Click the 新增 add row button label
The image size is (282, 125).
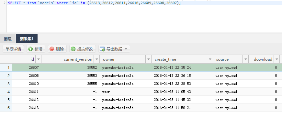(x=38, y=49)
